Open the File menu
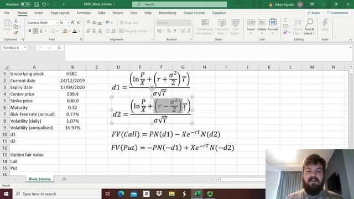354x199 pixels. (x=7, y=13)
